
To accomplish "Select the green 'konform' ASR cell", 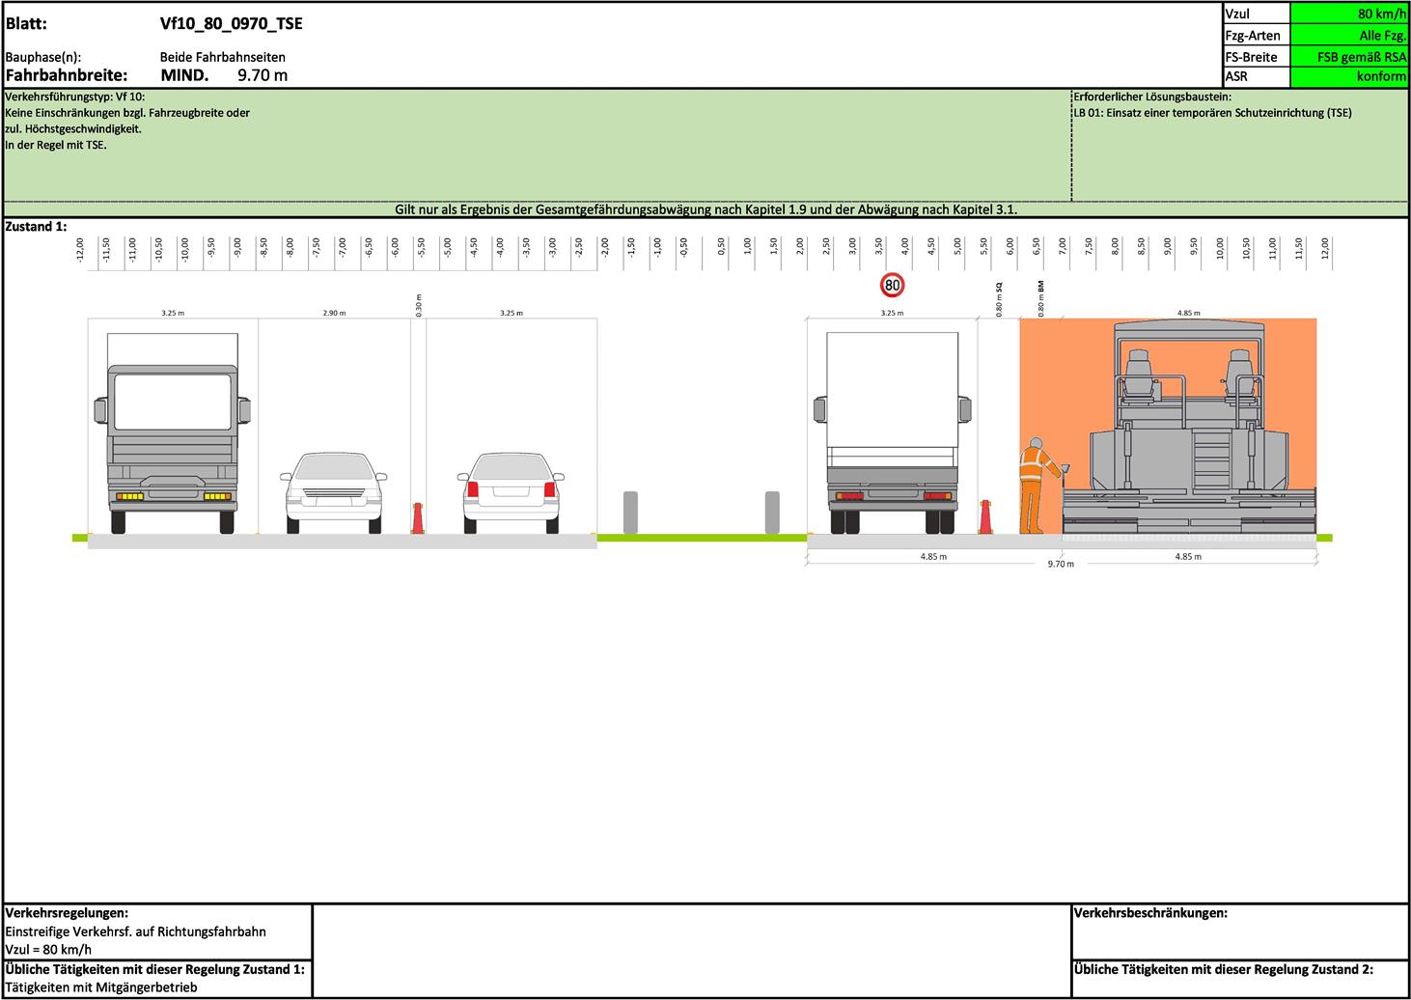I will click(1349, 76).
